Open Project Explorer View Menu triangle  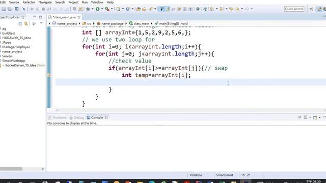(x=41, y=23)
